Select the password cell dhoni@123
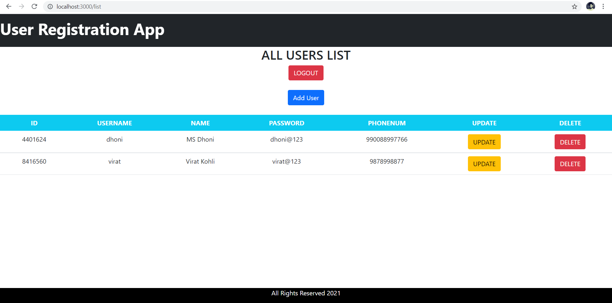This screenshot has width=612, height=303. tap(287, 139)
